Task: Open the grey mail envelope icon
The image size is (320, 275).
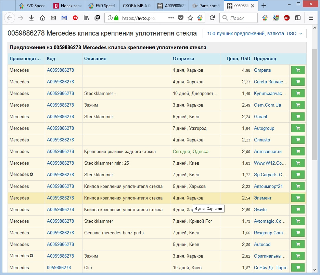Action: click(x=53, y=18)
